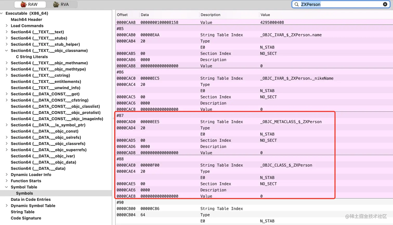Select data cell 00000F00
This screenshot has height=225, width=393.
150,165
